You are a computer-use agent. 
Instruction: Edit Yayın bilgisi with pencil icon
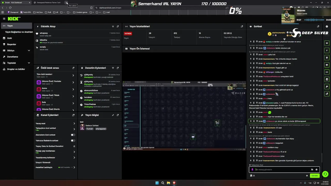(x=113, y=115)
